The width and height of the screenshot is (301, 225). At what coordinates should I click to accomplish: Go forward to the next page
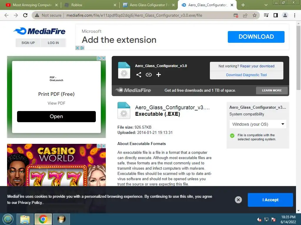click(16, 15)
